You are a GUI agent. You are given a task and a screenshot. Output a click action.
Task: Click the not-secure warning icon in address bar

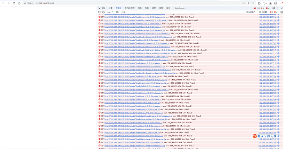point(25,3)
